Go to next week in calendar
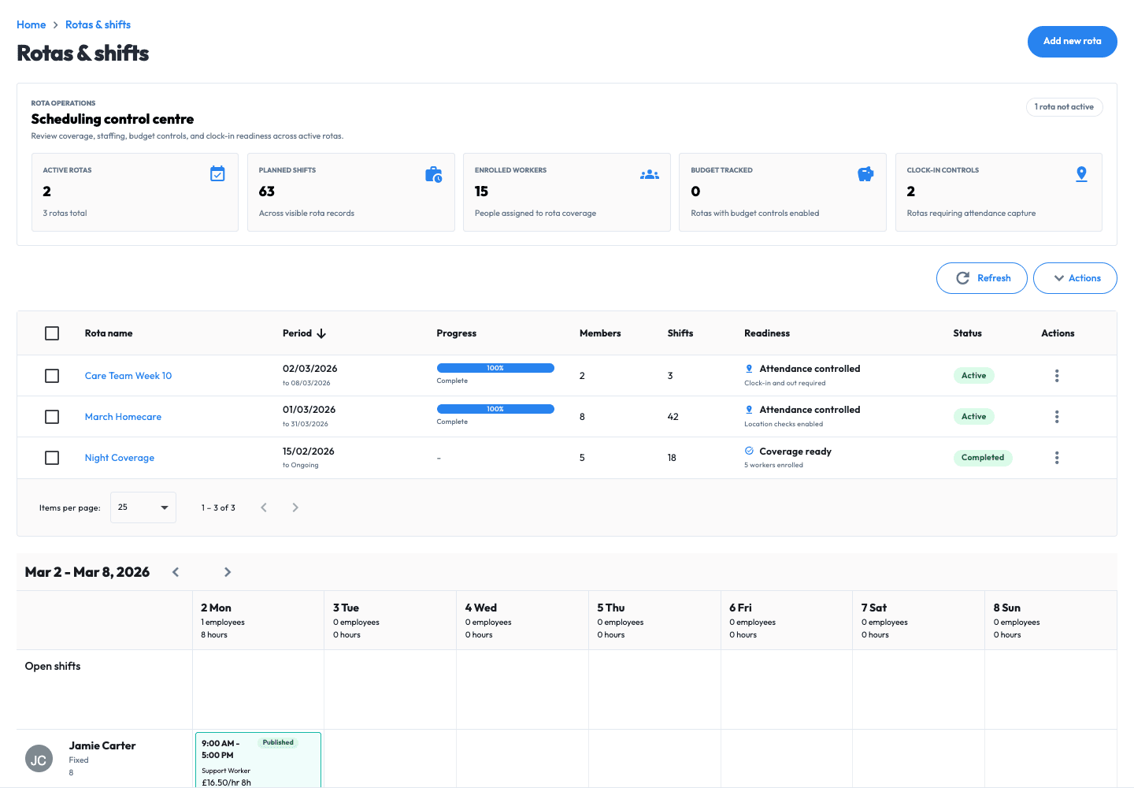The width and height of the screenshot is (1134, 788). click(x=228, y=572)
